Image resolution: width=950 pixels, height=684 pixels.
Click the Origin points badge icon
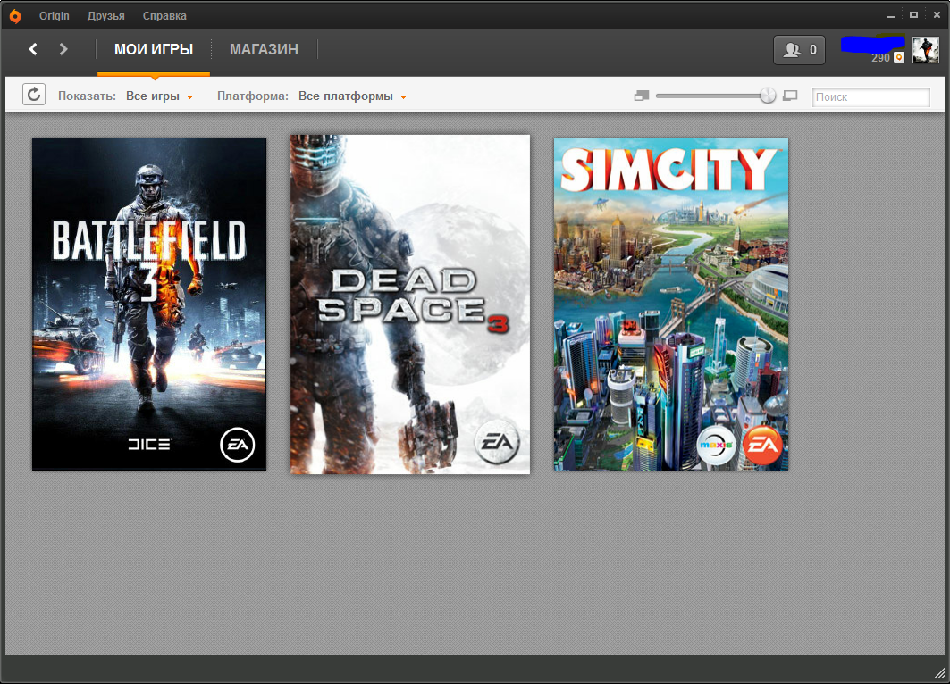tap(898, 58)
